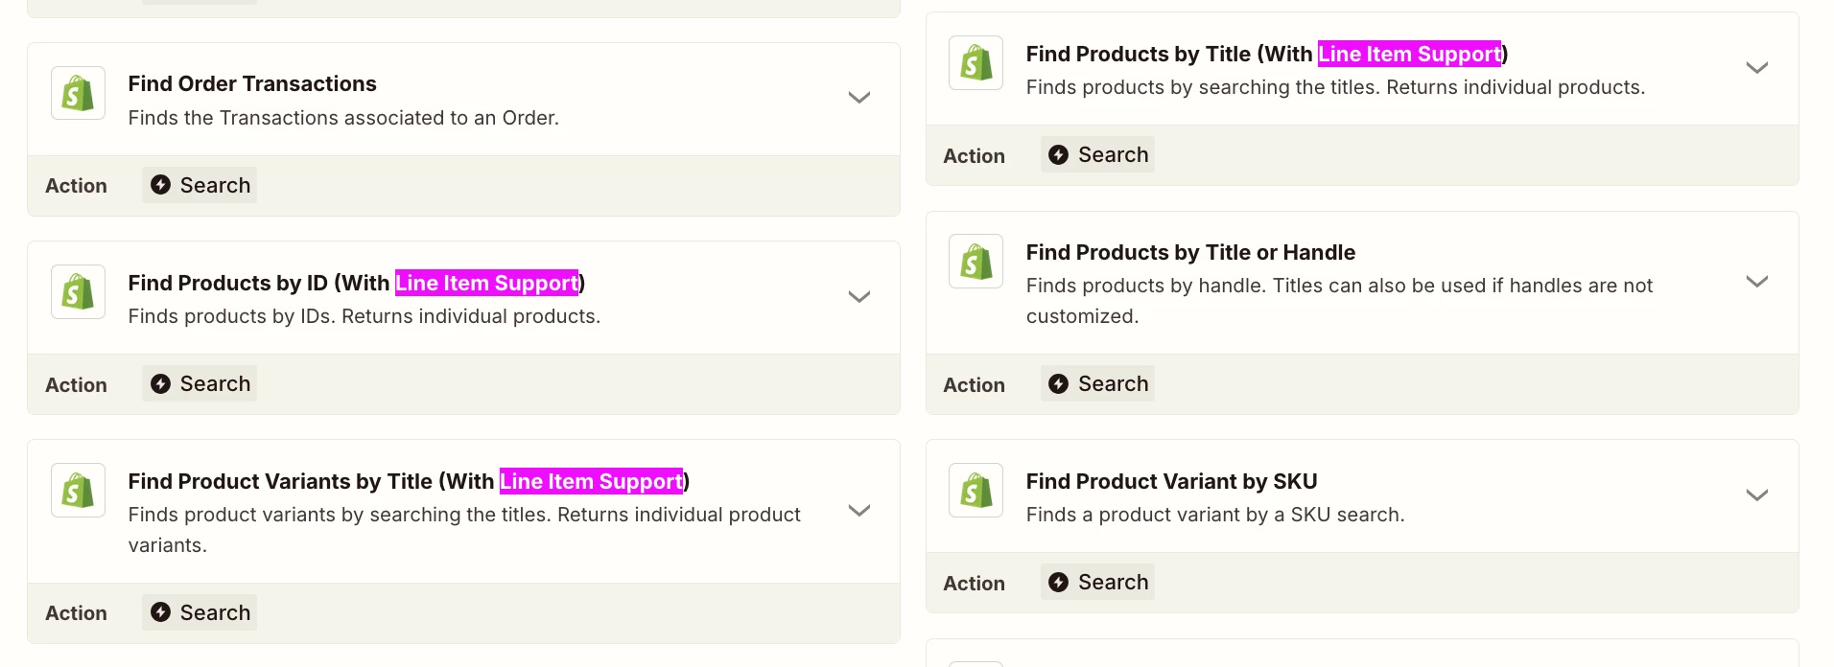Screen dimensions: 1834x667
Task: Expand Find Products by Title (With Line Item Support) chevron
Action: click(x=1756, y=68)
